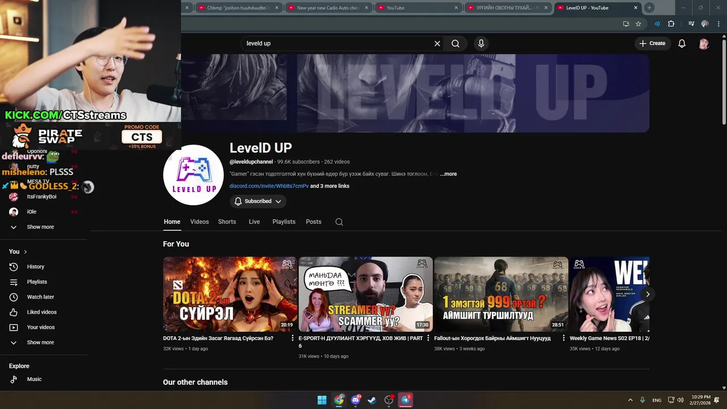Open 'and 3 more links'

click(x=330, y=186)
